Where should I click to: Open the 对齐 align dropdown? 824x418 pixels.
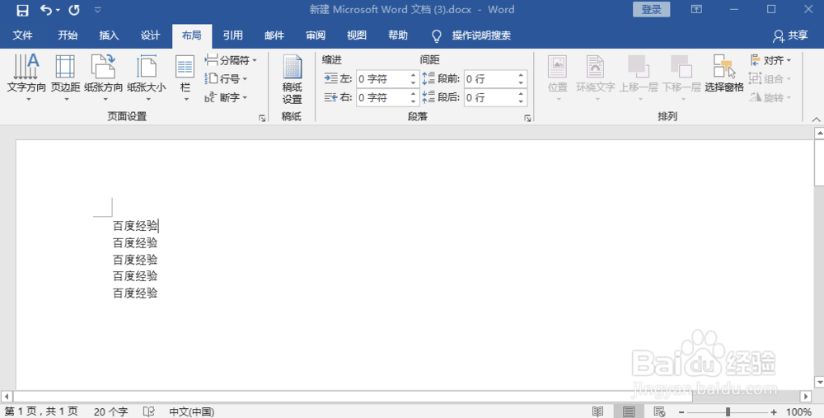(770, 60)
